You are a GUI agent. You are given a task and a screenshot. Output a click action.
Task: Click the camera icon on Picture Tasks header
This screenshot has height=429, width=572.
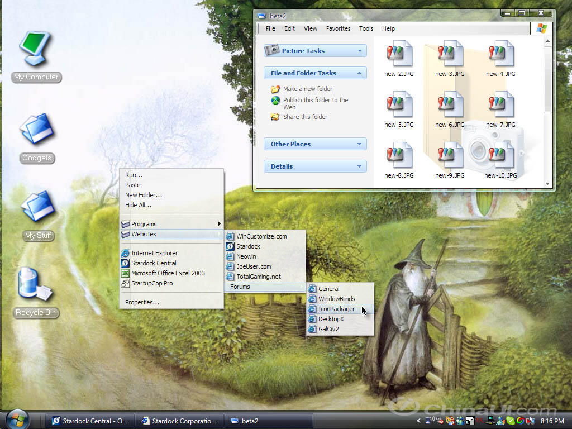coord(272,50)
